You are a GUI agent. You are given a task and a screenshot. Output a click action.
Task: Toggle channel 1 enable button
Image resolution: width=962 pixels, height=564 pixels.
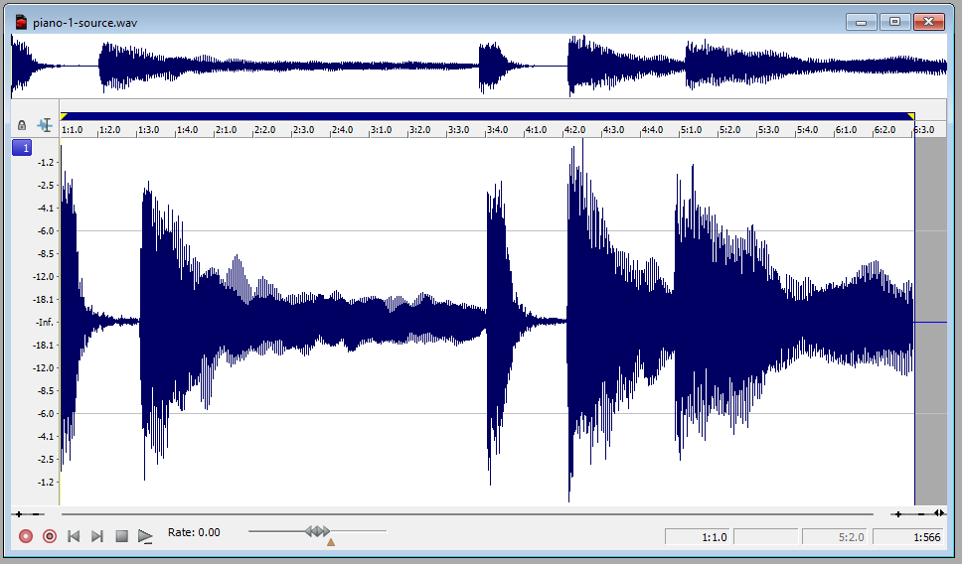point(21,148)
